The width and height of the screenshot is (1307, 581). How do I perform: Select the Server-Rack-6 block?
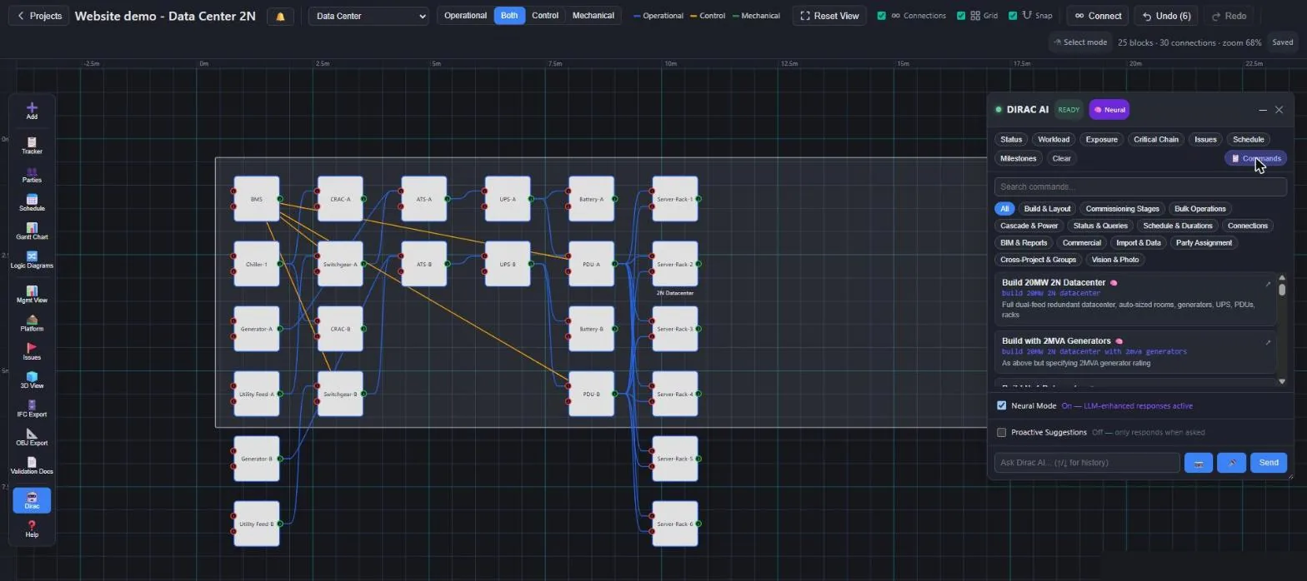pos(675,524)
